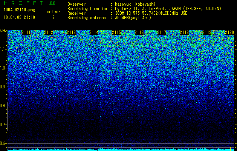Click the 1.1 kHz axis label
Screen dimensions: 237x151
[x=3, y=49]
